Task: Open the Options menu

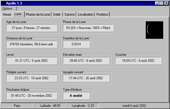Action: click(7, 8)
